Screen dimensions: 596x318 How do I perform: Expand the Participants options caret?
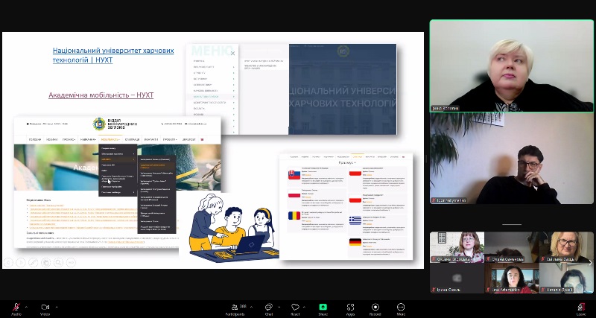click(x=252, y=306)
